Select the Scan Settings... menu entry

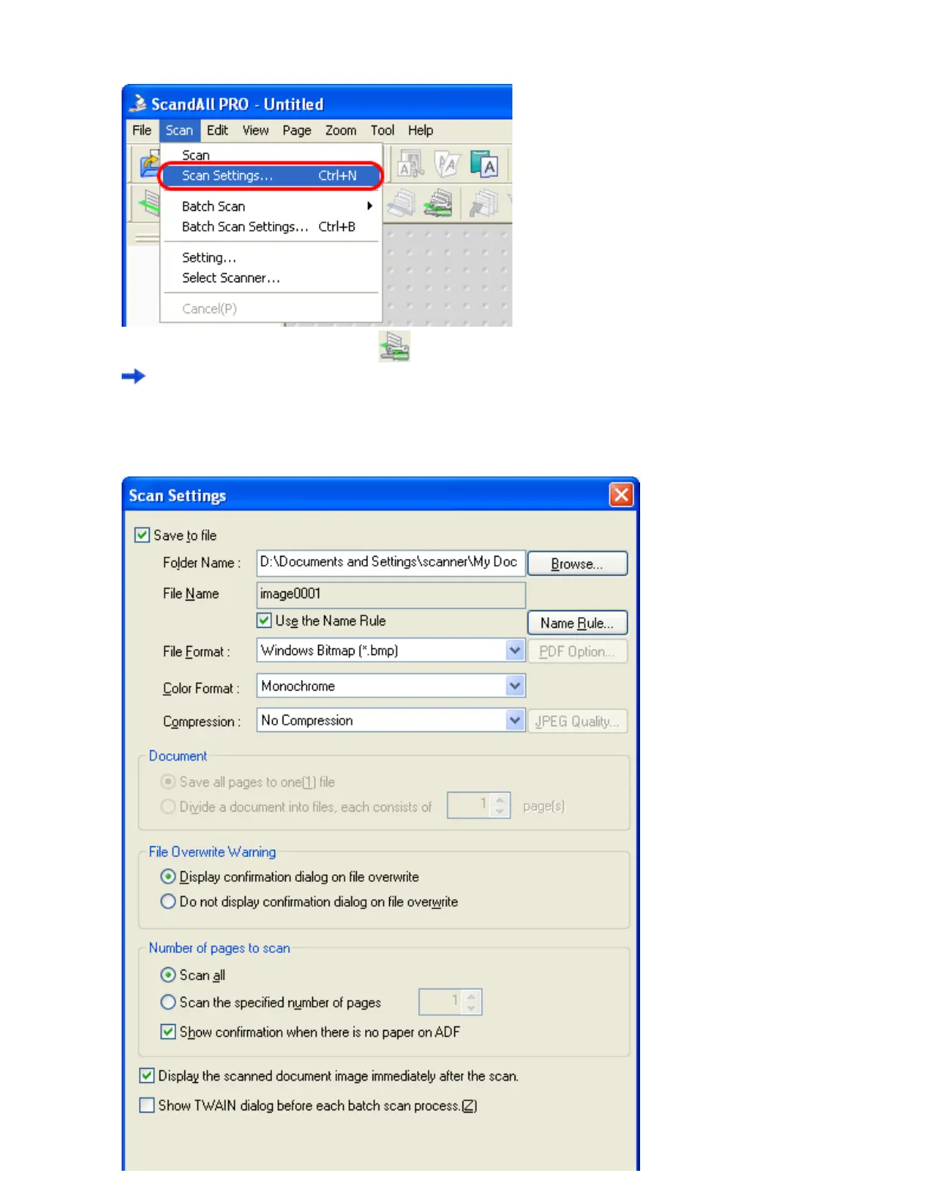coord(271,175)
